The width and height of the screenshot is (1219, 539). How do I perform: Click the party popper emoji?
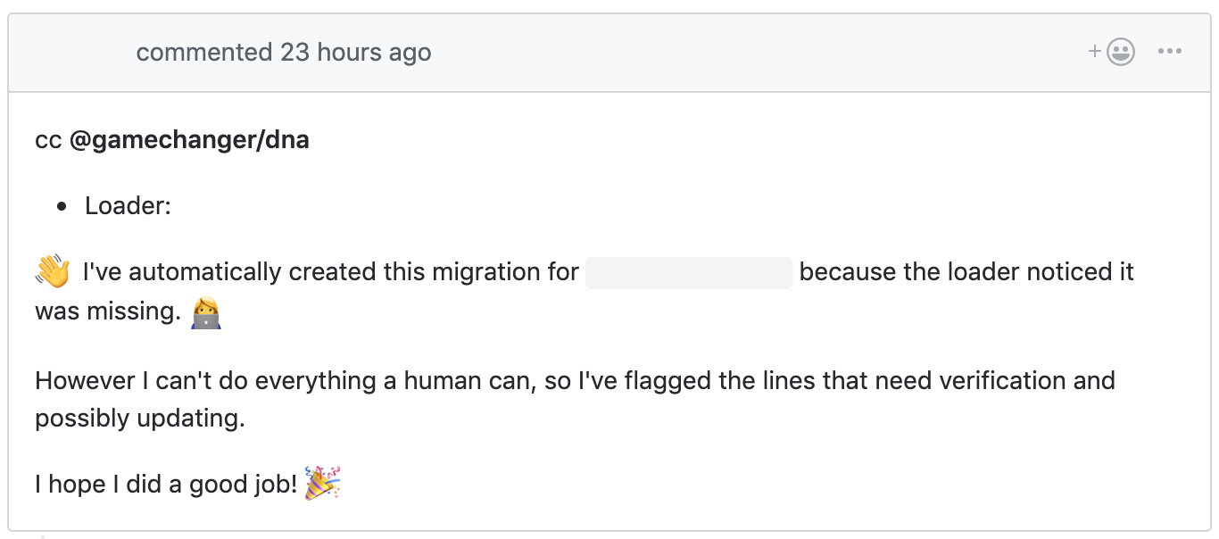pyautogui.click(x=322, y=483)
